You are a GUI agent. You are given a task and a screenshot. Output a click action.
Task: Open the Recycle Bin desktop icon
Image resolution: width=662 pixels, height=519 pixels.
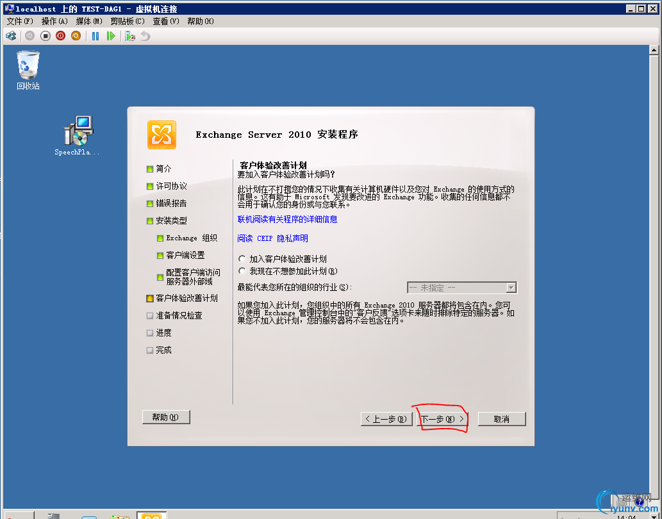point(28,70)
